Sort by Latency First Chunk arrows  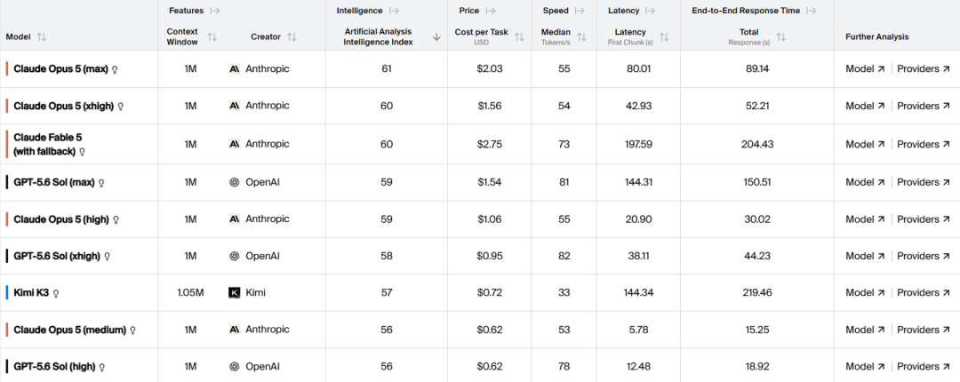pyautogui.click(x=664, y=36)
